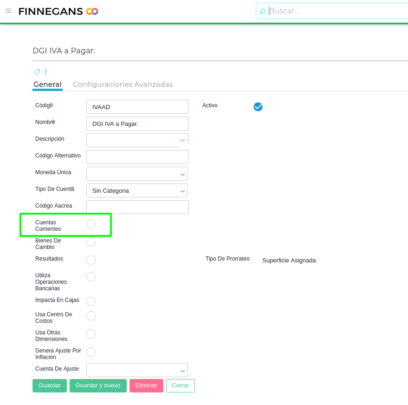Screen dimensions: 408x405
Task: Open the hamburger navigation menu
Action: [x=8, y=11]
